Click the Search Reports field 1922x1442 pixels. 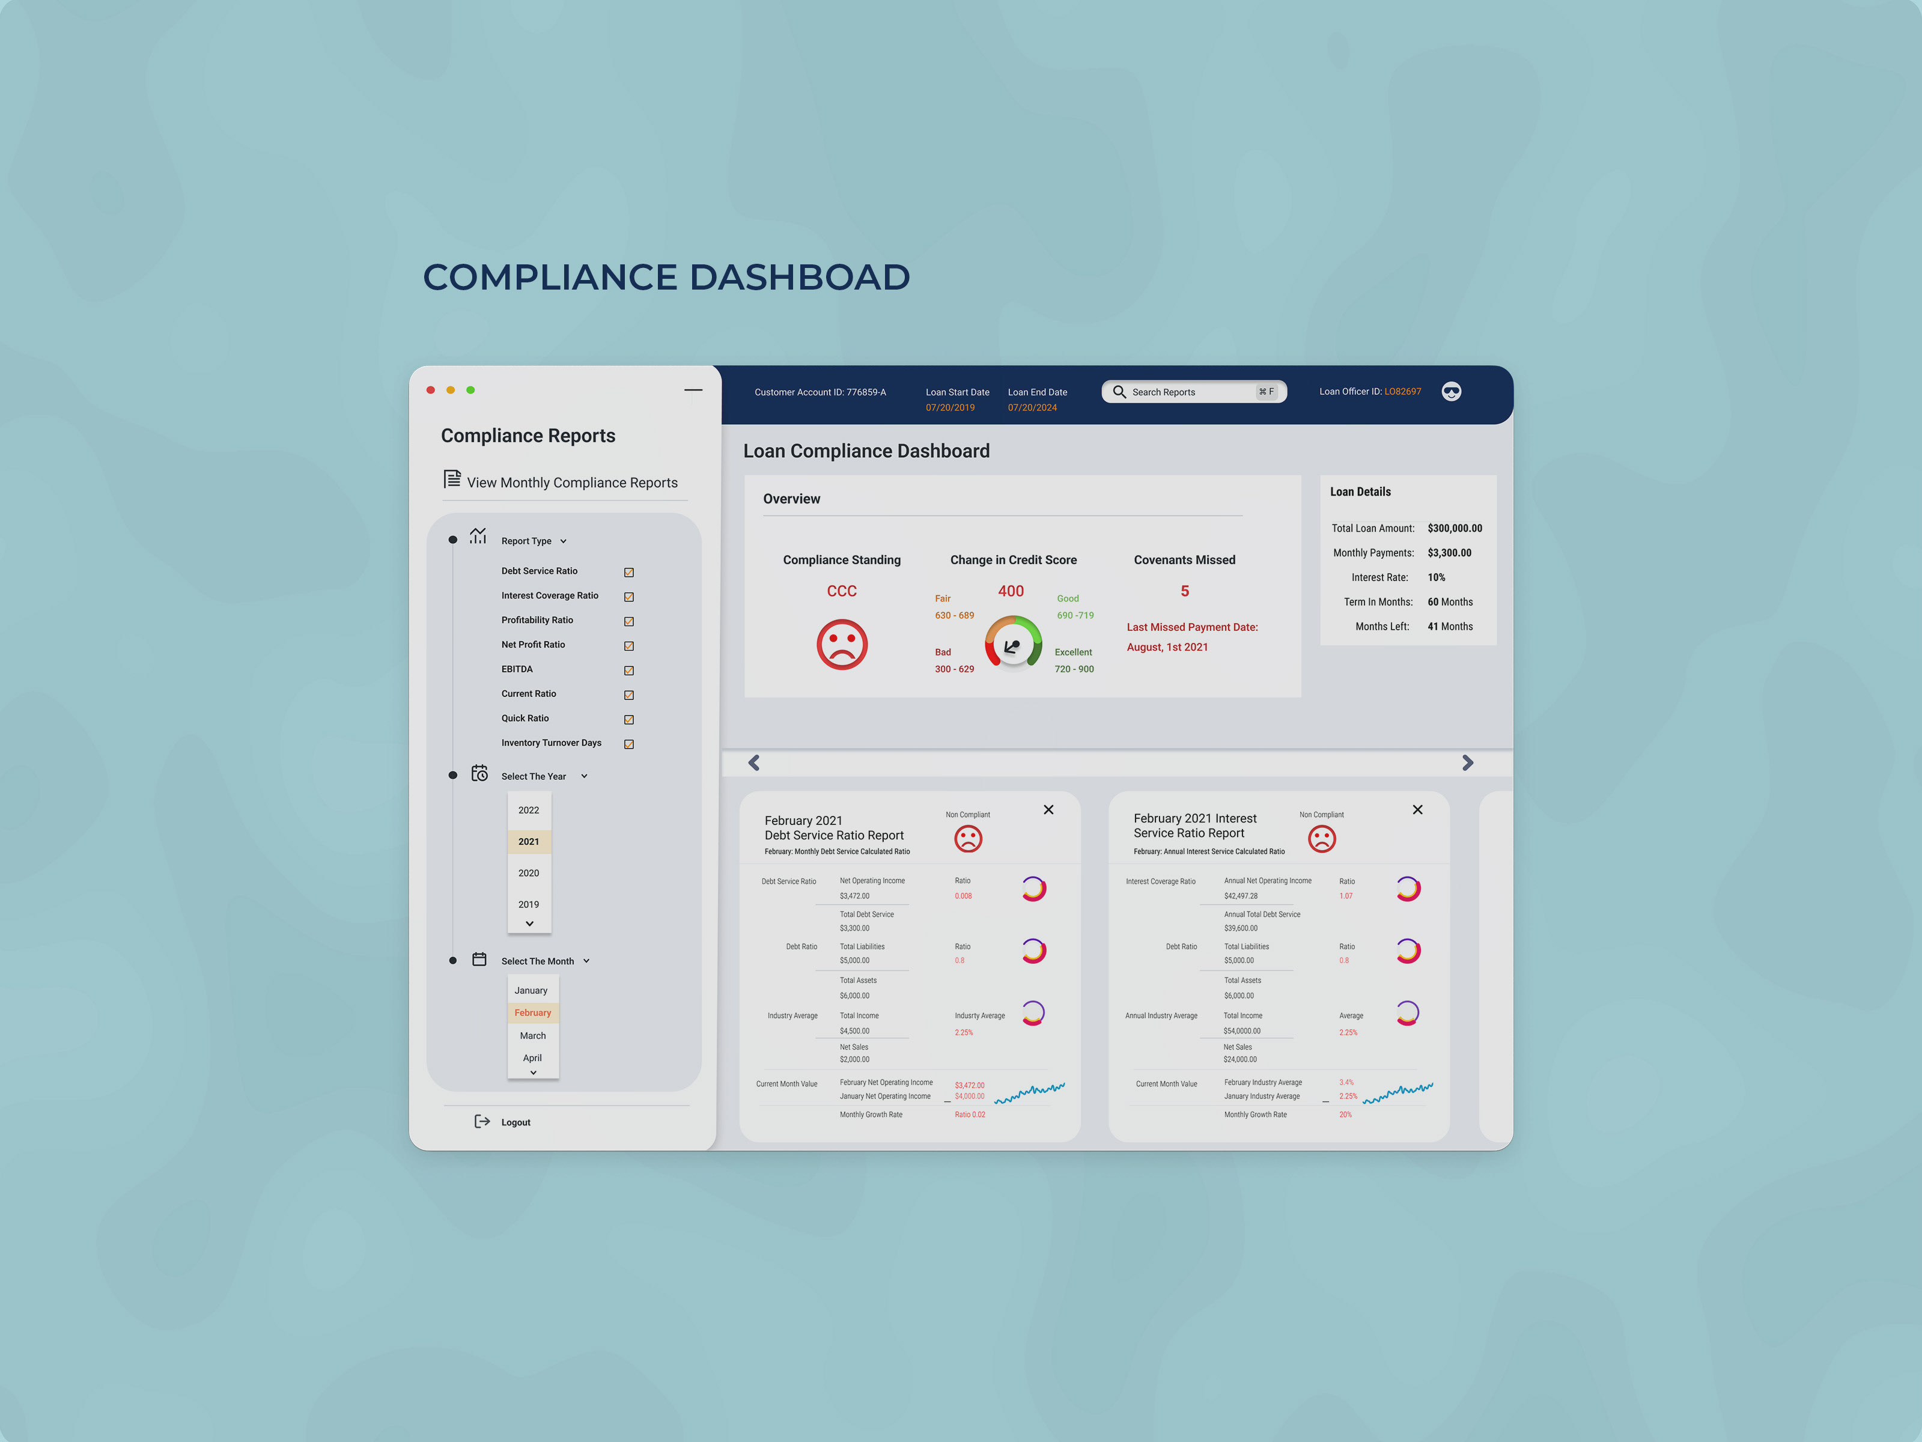click(x=1194, y=392)
